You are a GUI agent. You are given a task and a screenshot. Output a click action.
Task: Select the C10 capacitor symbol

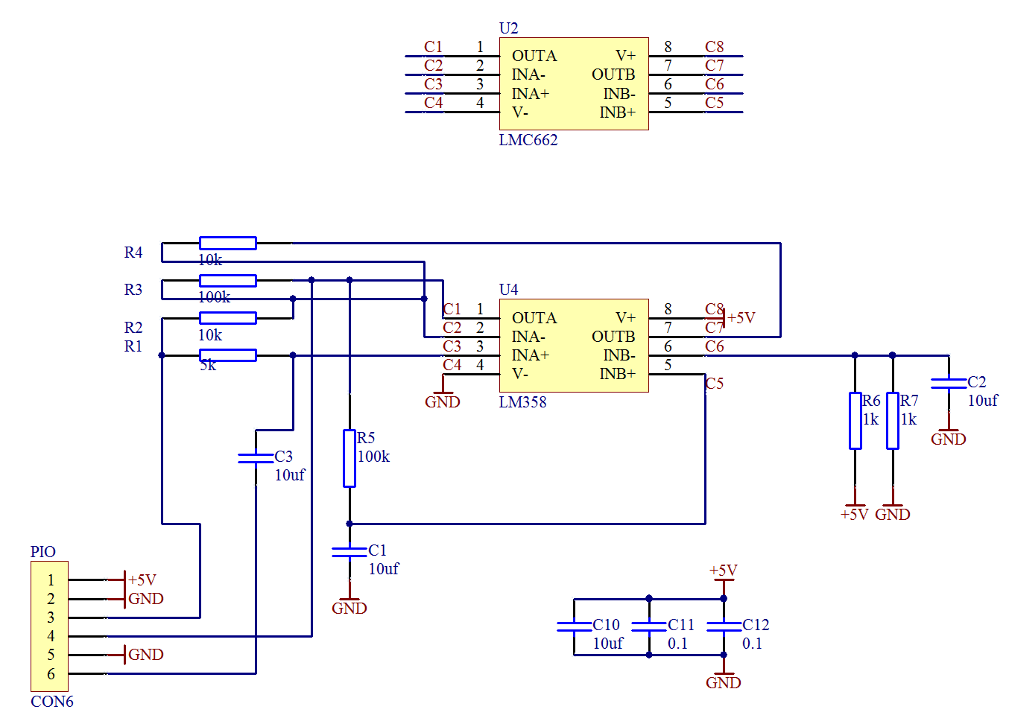tap(575, 626)
